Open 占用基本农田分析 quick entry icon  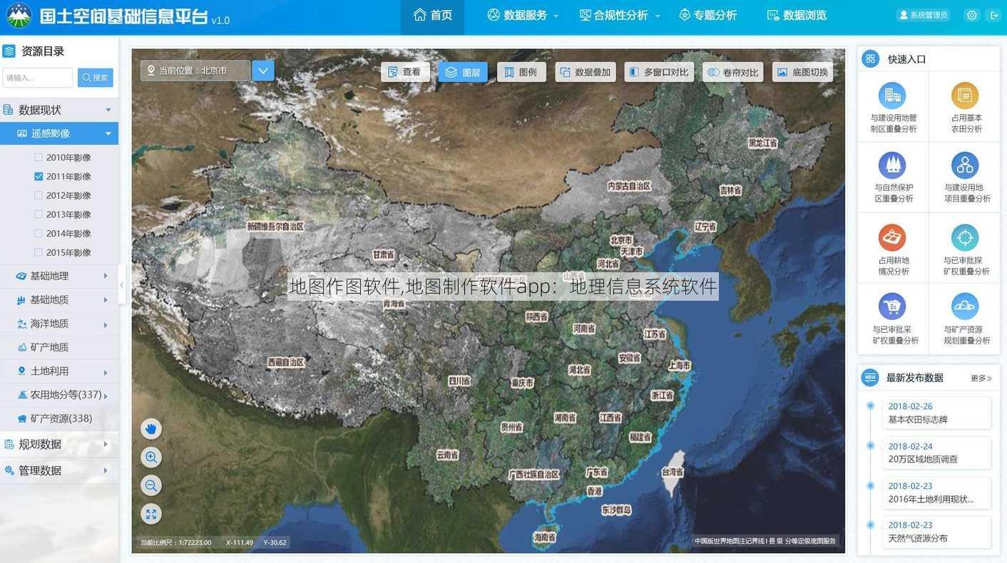tap(964, 95)
